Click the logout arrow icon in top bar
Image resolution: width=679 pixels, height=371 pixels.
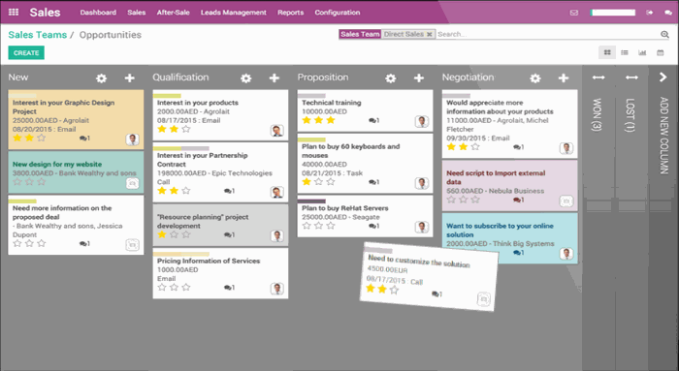point(650,13)
